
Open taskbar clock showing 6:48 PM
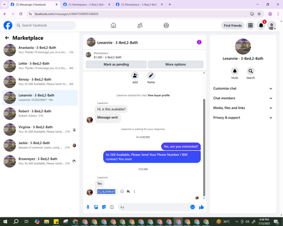[x=264, y=221]
